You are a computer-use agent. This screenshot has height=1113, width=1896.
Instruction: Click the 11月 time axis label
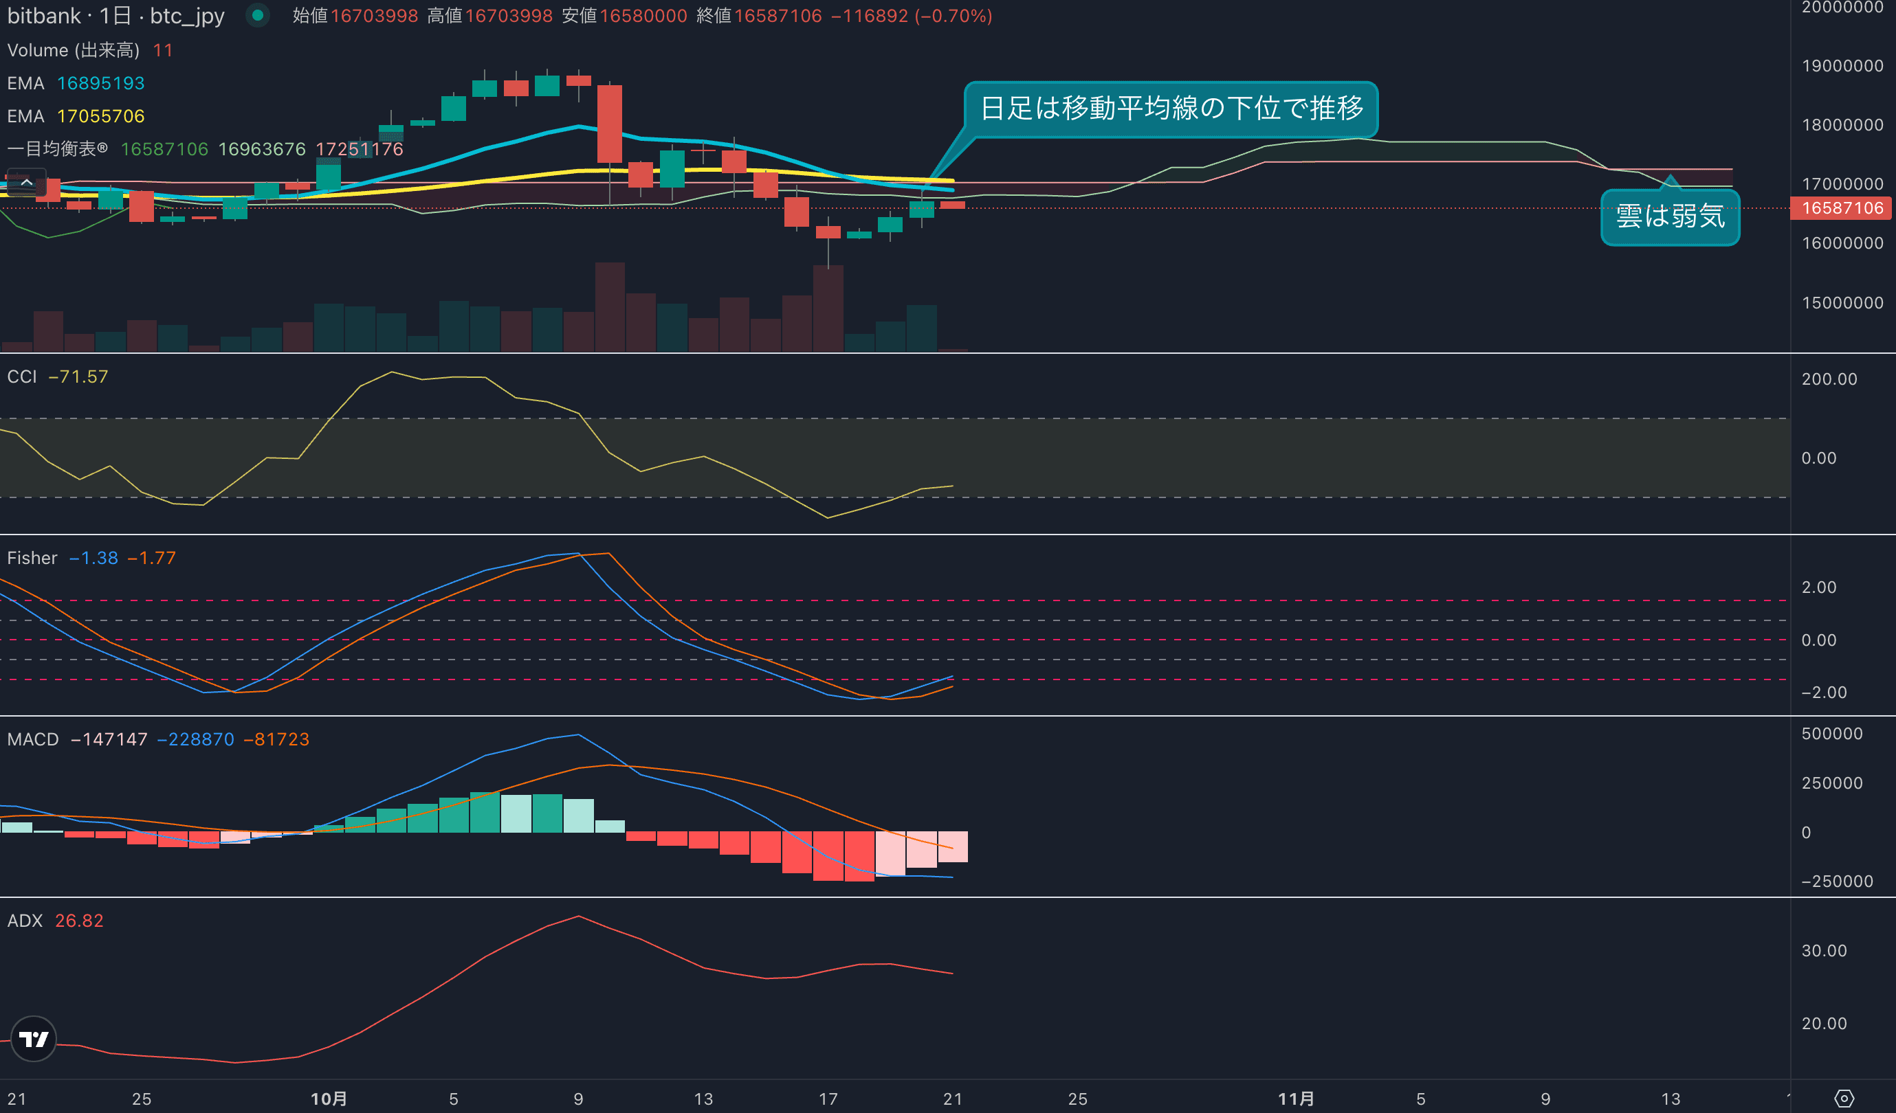(1296, 1099)
